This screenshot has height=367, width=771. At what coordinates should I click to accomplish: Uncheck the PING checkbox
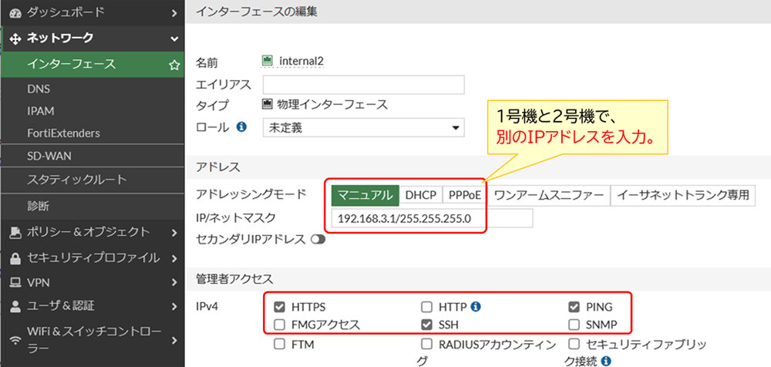click(574, 307)
